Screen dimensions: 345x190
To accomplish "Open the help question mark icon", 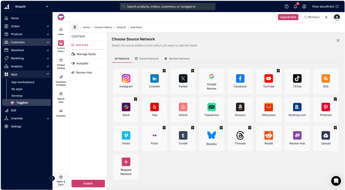I will click(x=286, y=7).
